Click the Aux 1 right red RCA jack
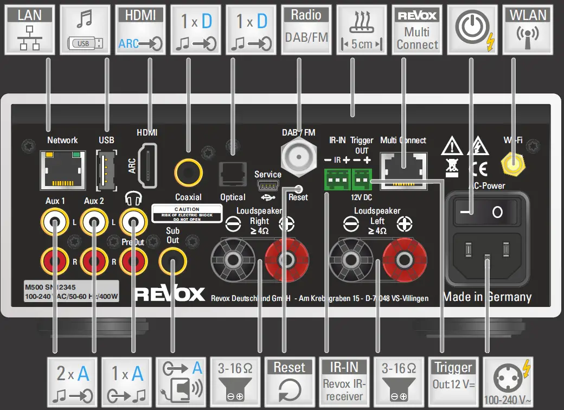Screen dimensions: 564x410 point(55,261)
